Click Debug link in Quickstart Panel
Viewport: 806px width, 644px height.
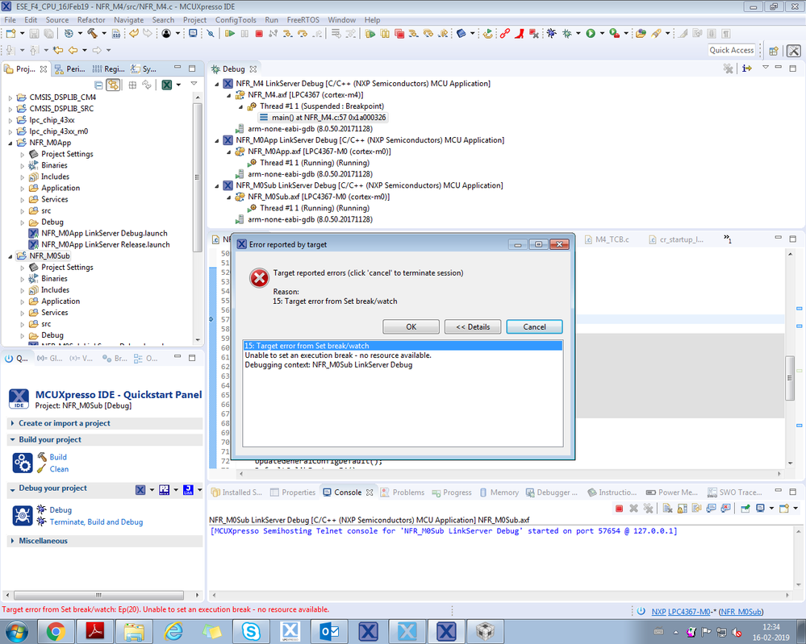[x=61, y=510]
